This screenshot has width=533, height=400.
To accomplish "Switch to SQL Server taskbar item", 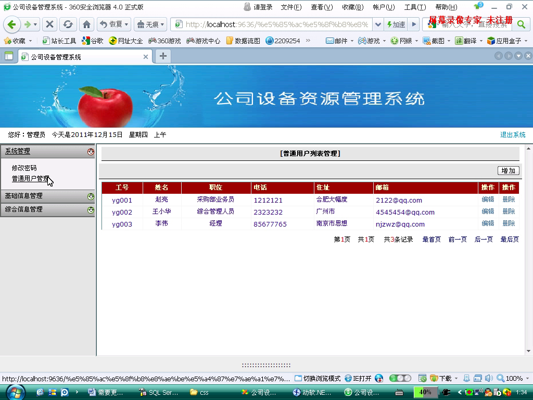I will coord(158,393).
